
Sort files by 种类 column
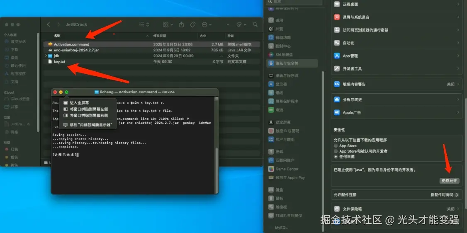pos(243,36)
